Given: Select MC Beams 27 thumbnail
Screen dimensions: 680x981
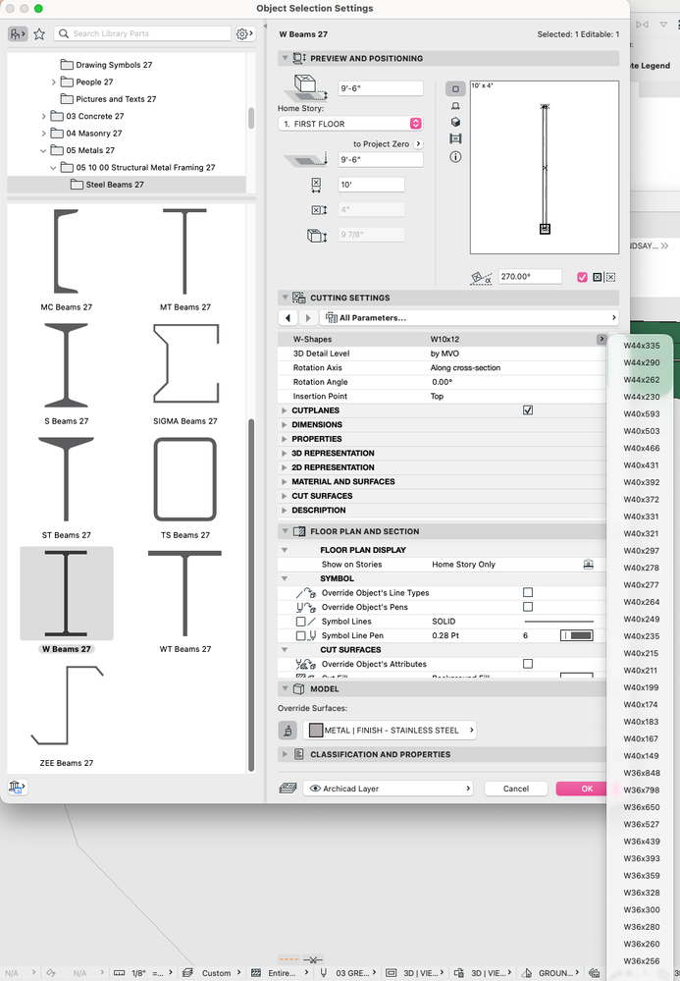Looking at the screenshot, I should click(x=67, y=251).
